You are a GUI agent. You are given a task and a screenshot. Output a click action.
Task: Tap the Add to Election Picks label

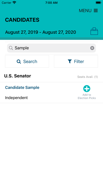(87, 96)
